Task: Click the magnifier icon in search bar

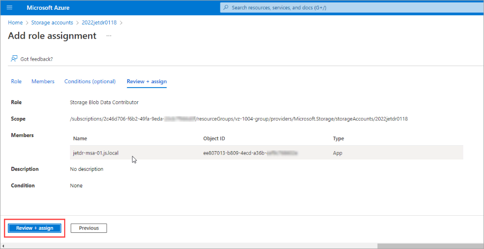Action: (225, 8)
